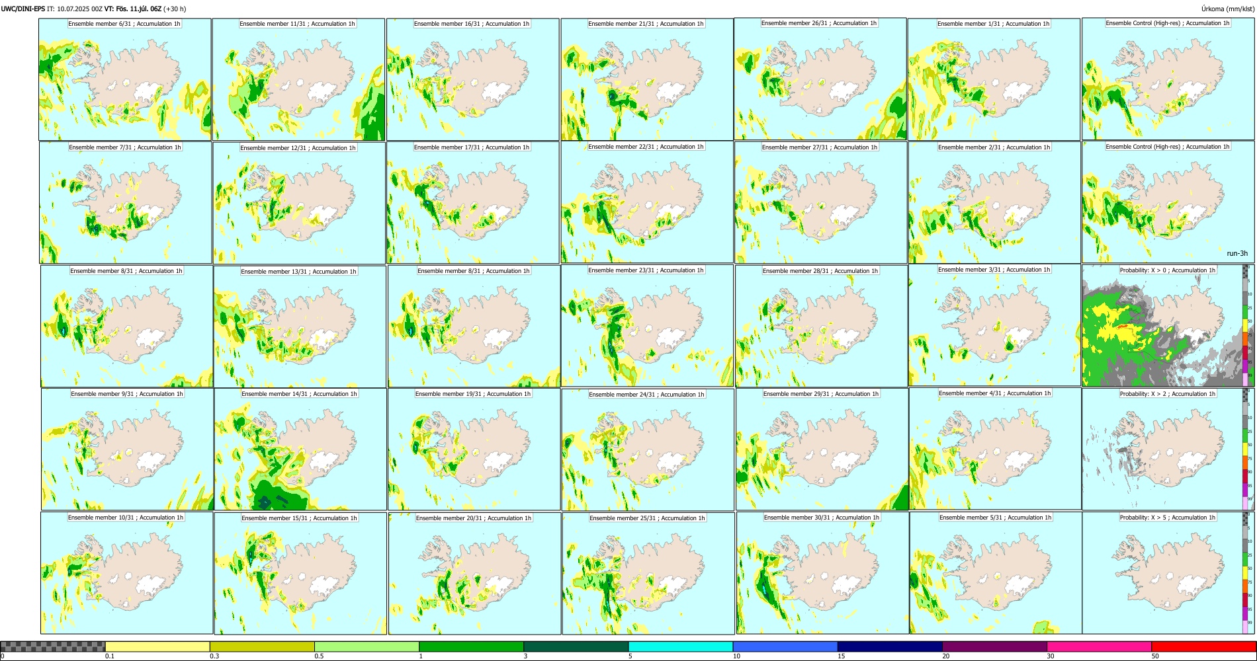Image resolution: width=1257 pixels, height=661 pixels.
Task: Choose the light green 0.5–1 legend swatch
Action: [x=367, y=646]
